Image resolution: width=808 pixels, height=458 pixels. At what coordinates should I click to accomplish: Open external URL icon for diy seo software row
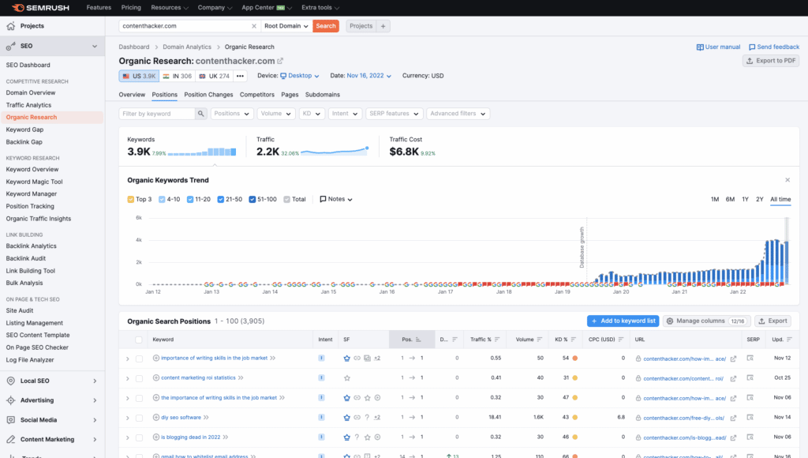[733, 418]
